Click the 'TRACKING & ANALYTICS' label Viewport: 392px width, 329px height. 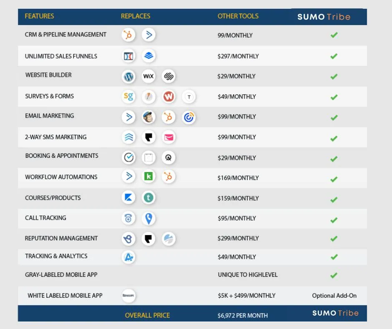[x=56, y=256]
